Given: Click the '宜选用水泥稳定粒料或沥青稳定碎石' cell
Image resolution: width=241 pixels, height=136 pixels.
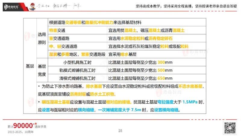Looking at the screenshot, I should 156,38.
